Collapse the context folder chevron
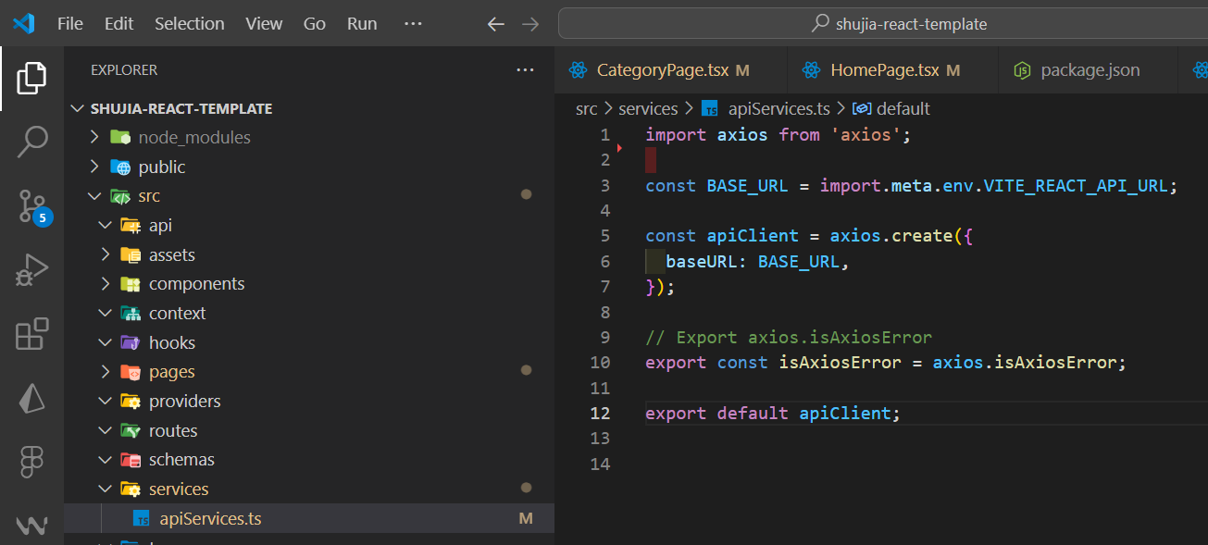 105,314
